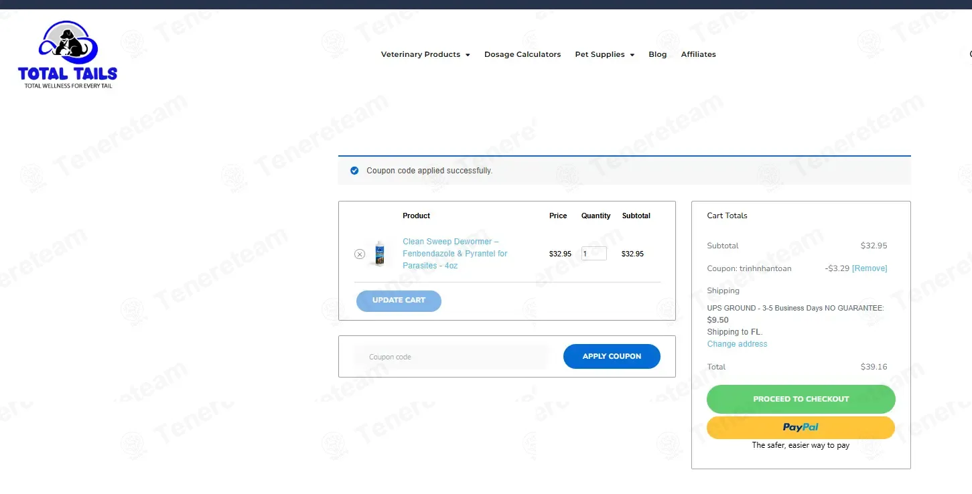Remove Clean Sweep Dewormer from cart
This screenshot has height=494, width=972.
click(360, 254)
